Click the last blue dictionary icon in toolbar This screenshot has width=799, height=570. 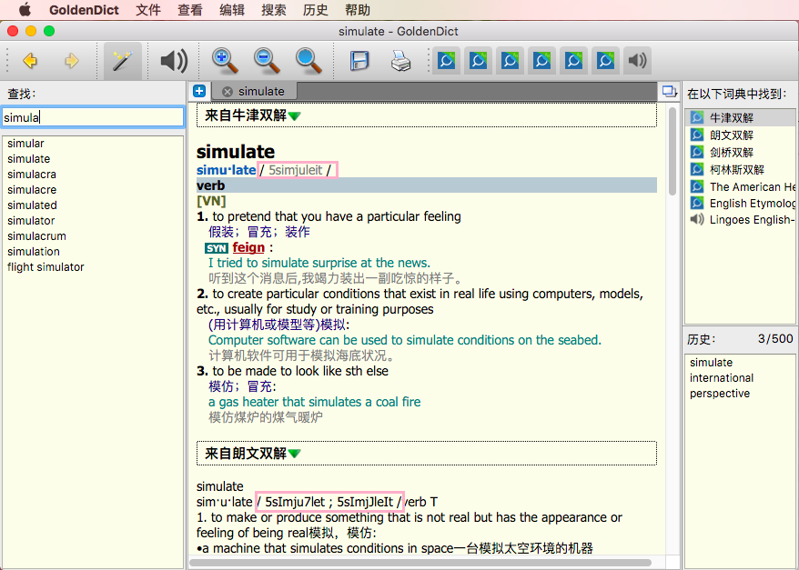tap(605, 61)
